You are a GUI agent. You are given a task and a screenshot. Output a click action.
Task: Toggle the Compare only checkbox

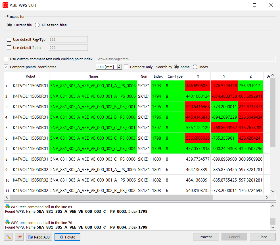click(126, 67)
